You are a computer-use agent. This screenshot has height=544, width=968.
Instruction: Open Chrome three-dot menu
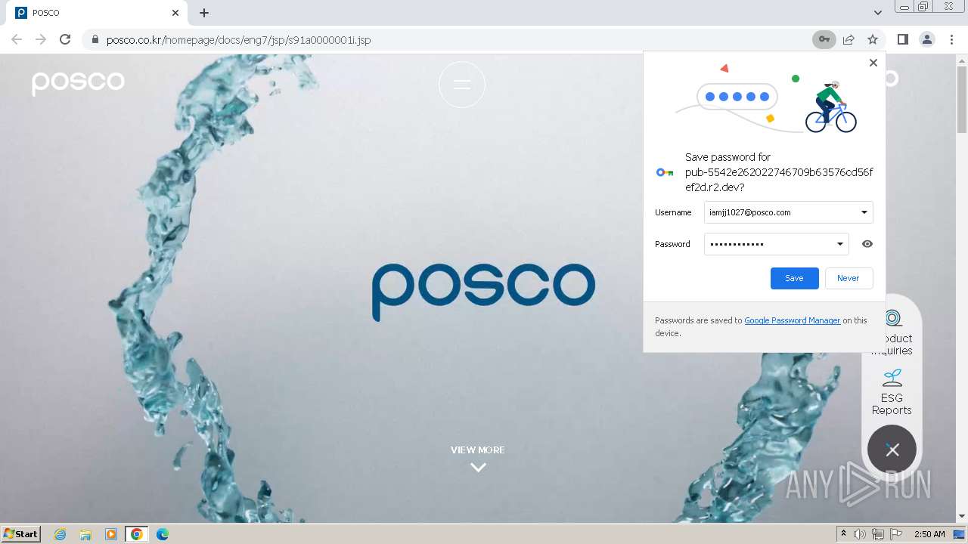pyautogui.click(x=951, y=39)
